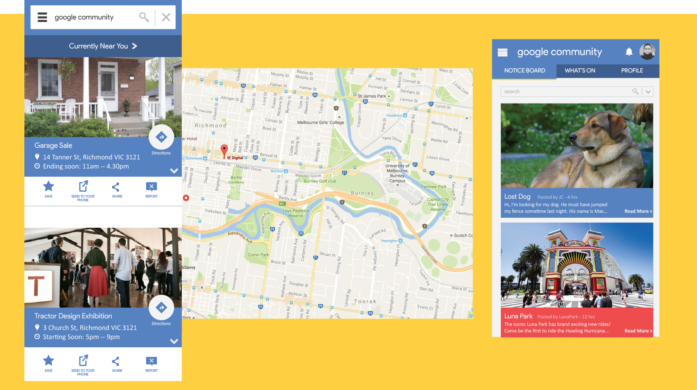
Task: Open the notice board search dropdown arrow
Action: pyautogui.click(x=648, y=92)
